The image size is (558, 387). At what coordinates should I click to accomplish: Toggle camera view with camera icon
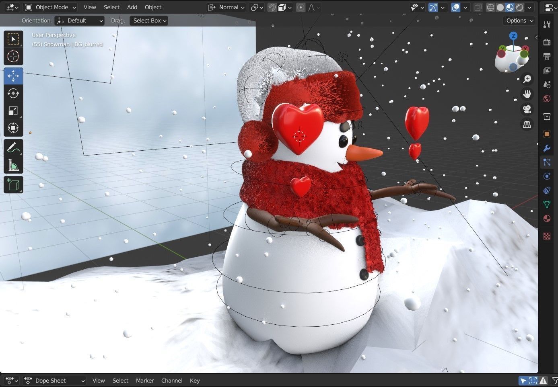click(x=527, y=109)
